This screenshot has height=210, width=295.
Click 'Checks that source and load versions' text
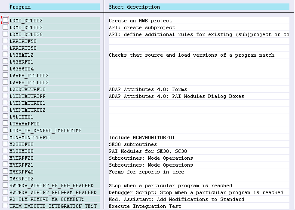(x=191, y=55)
